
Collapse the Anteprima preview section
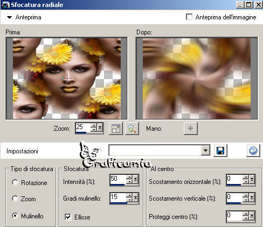pos(9,17)
